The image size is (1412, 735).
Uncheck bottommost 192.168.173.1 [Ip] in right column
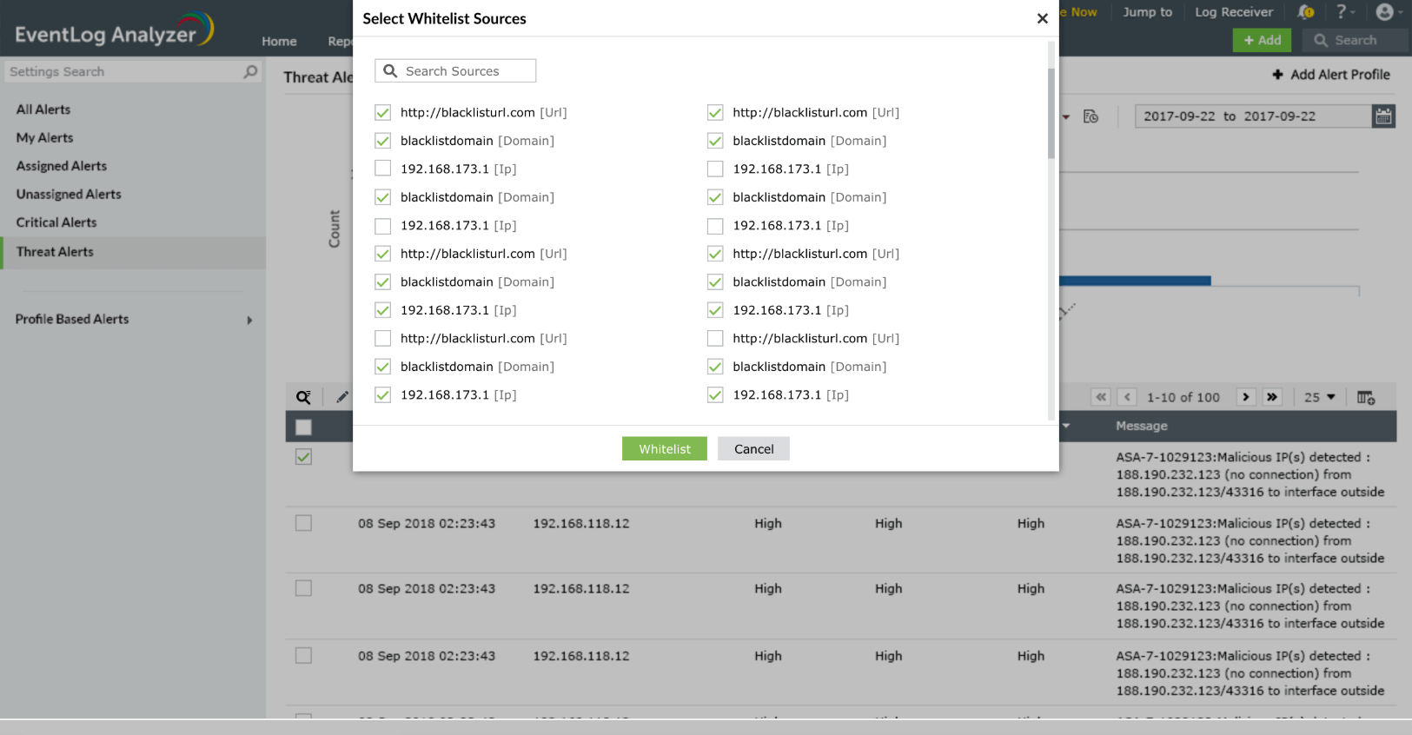715,394
